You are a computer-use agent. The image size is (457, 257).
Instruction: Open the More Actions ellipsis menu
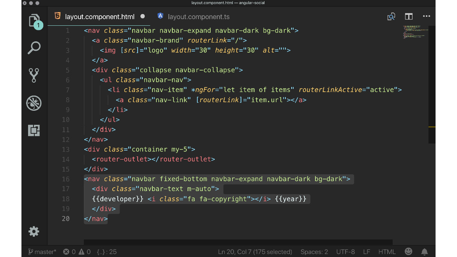[427, 16]
